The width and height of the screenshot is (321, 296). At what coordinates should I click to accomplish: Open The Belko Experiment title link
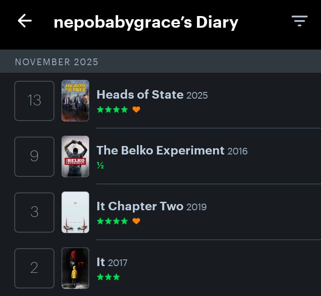[x=160, y=150]
